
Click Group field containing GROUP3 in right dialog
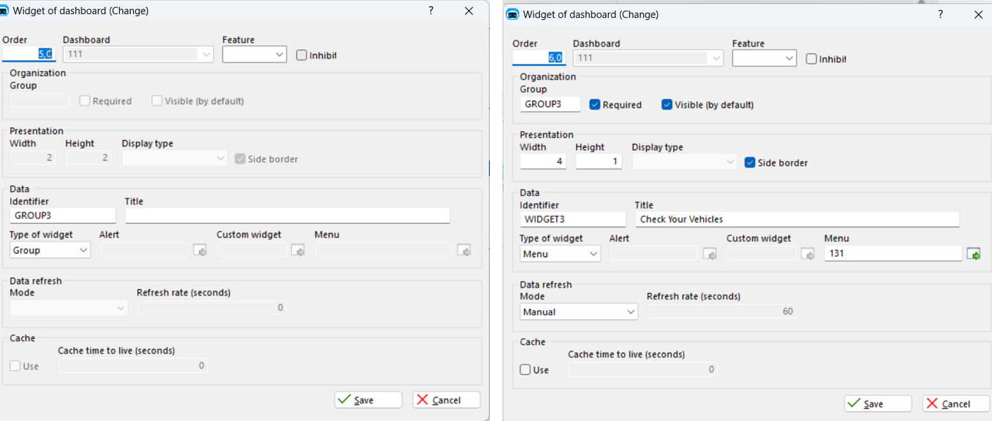[x=550, y=104]
